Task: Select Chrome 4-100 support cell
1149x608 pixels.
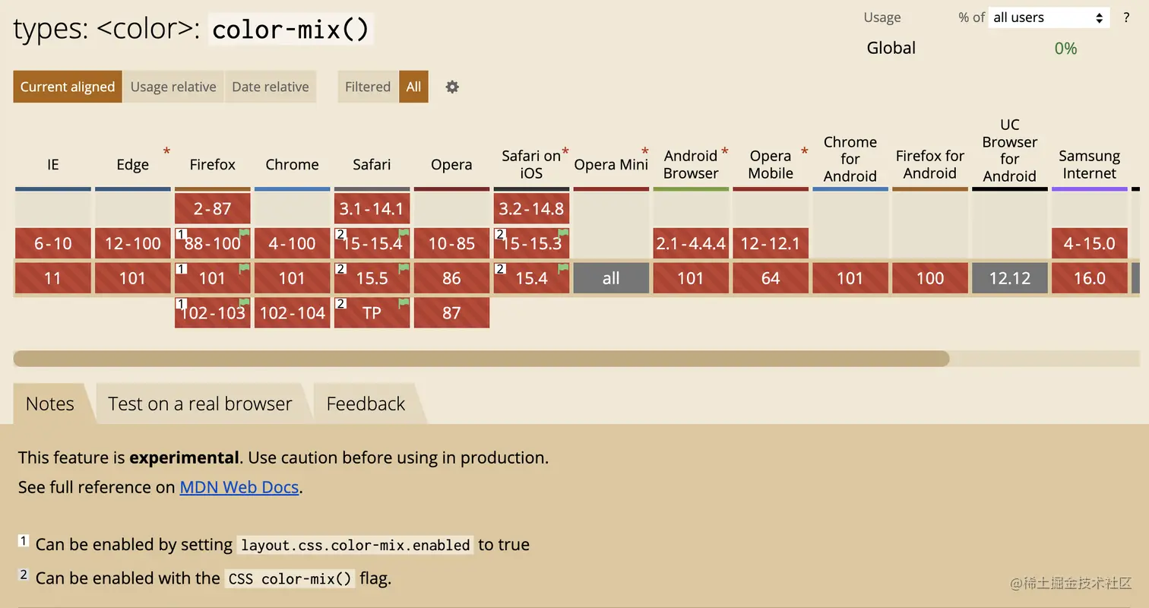Action: coord(292,243)
